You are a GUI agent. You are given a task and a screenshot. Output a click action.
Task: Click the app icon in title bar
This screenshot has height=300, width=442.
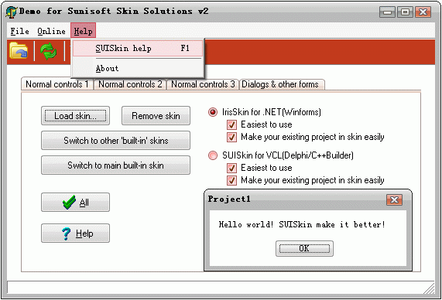pyautogui.click(x=12, y=12)
